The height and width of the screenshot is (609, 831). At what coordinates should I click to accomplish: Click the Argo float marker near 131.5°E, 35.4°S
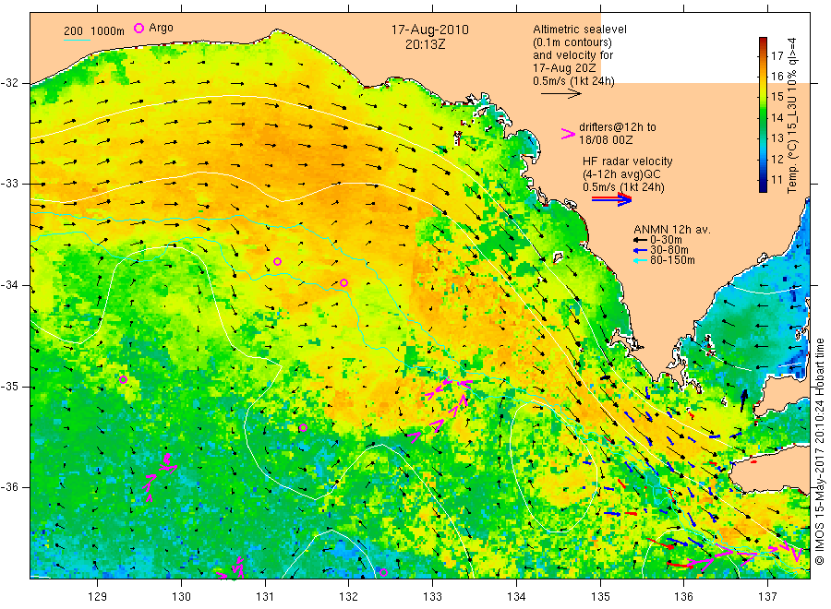click(303, 428)
